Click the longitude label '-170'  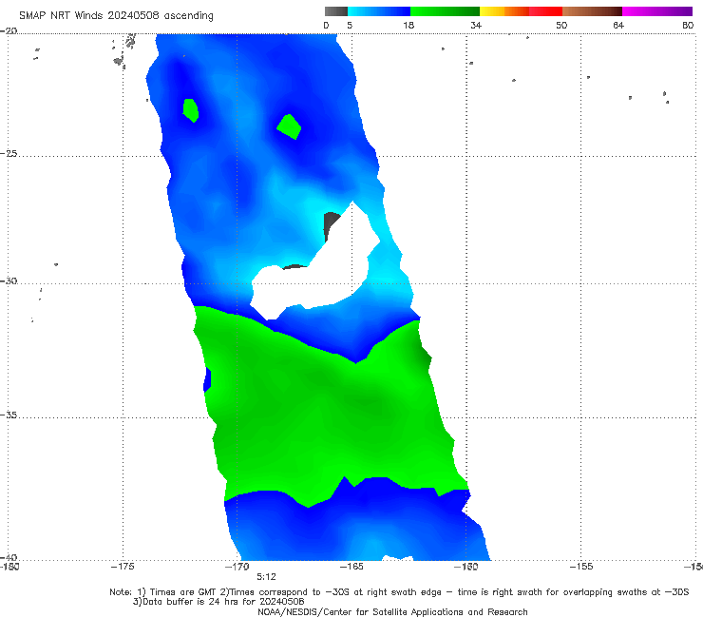pyautogui.click(x=237, y=567)
